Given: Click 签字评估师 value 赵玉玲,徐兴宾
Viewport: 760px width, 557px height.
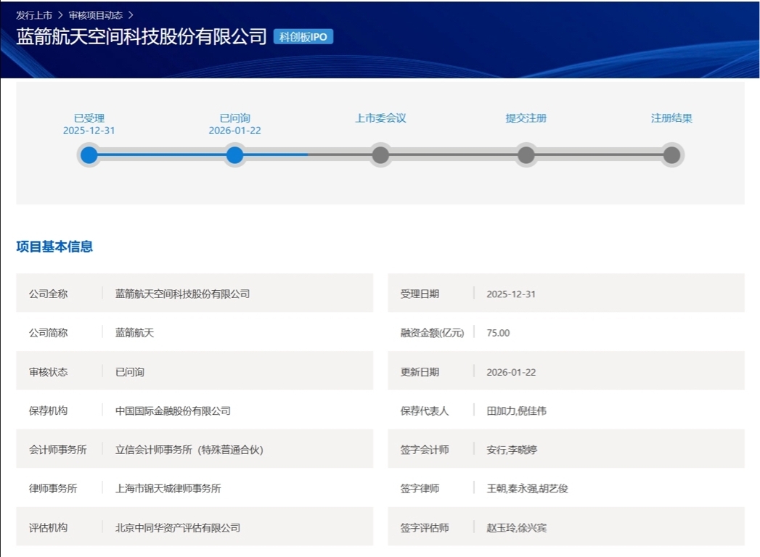Looking at the screenshot, I should coord(516,528).
